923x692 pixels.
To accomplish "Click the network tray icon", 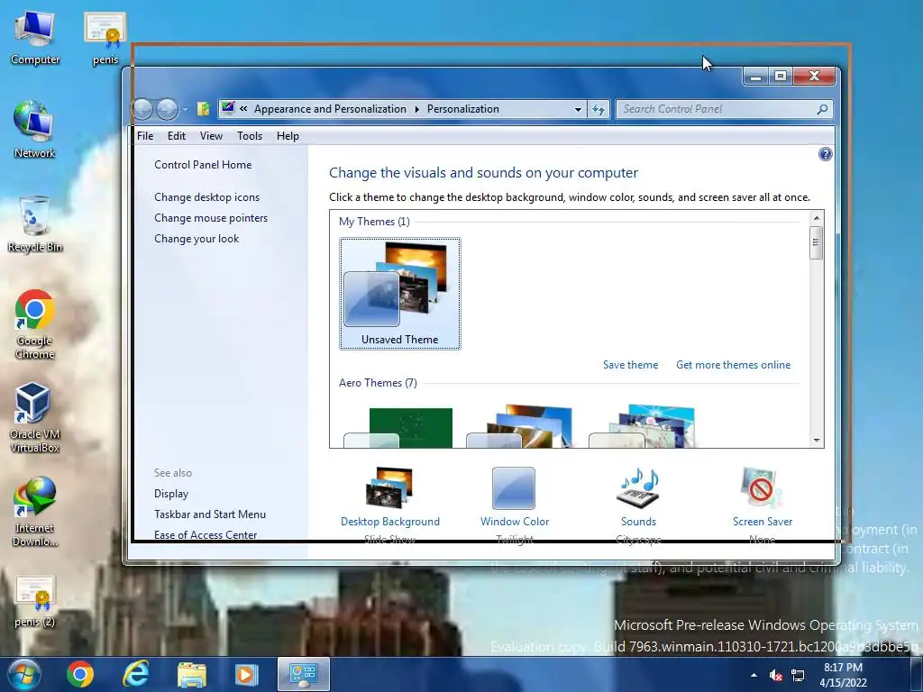I will 798,675.
